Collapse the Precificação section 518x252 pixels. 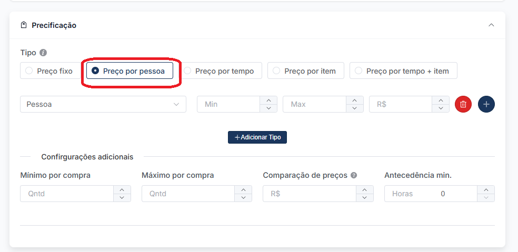pos(491,25)
